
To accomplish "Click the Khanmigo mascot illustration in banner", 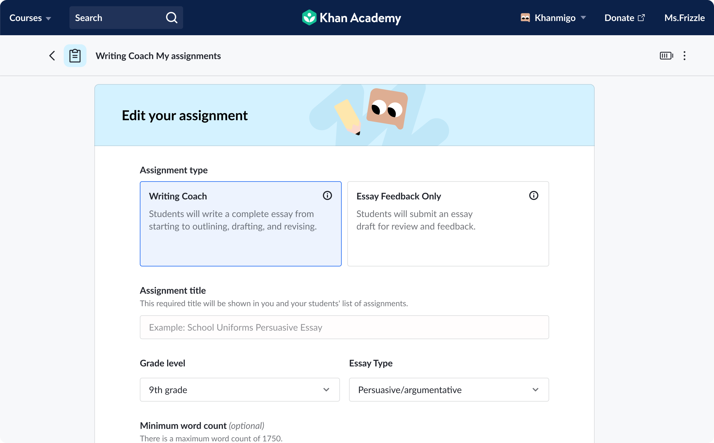I will coord(387,108).
